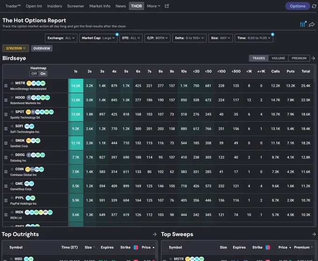Star the SNDK row as favorite
The height and width of the screenshot is (261, 318).
pyautogui.click(x=12, y=140)
